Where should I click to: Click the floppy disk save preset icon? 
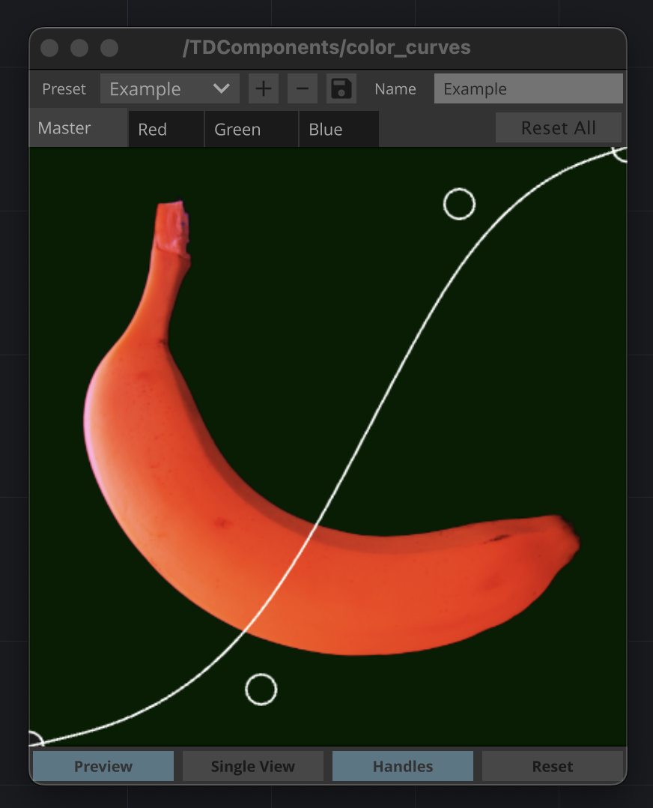[341, 89]
